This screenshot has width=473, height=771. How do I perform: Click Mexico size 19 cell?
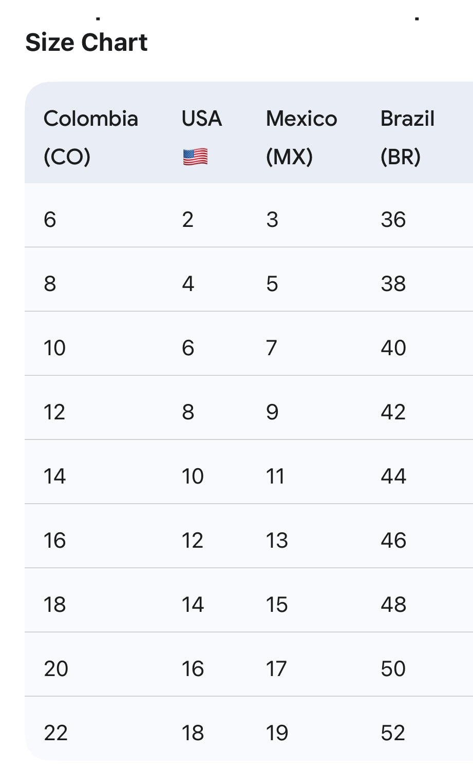tap(277, 733)
